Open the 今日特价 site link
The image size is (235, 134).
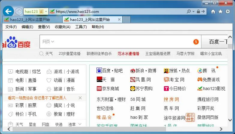pyautogui.click(x=175, y=89)
